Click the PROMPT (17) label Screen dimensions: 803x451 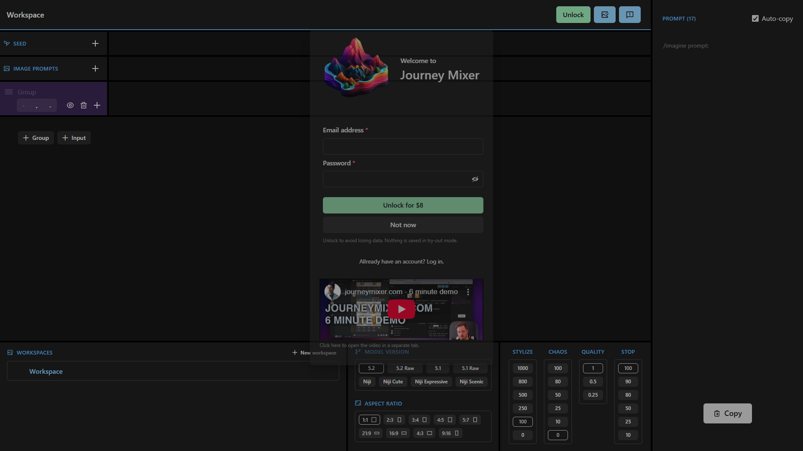click(679, 19)
